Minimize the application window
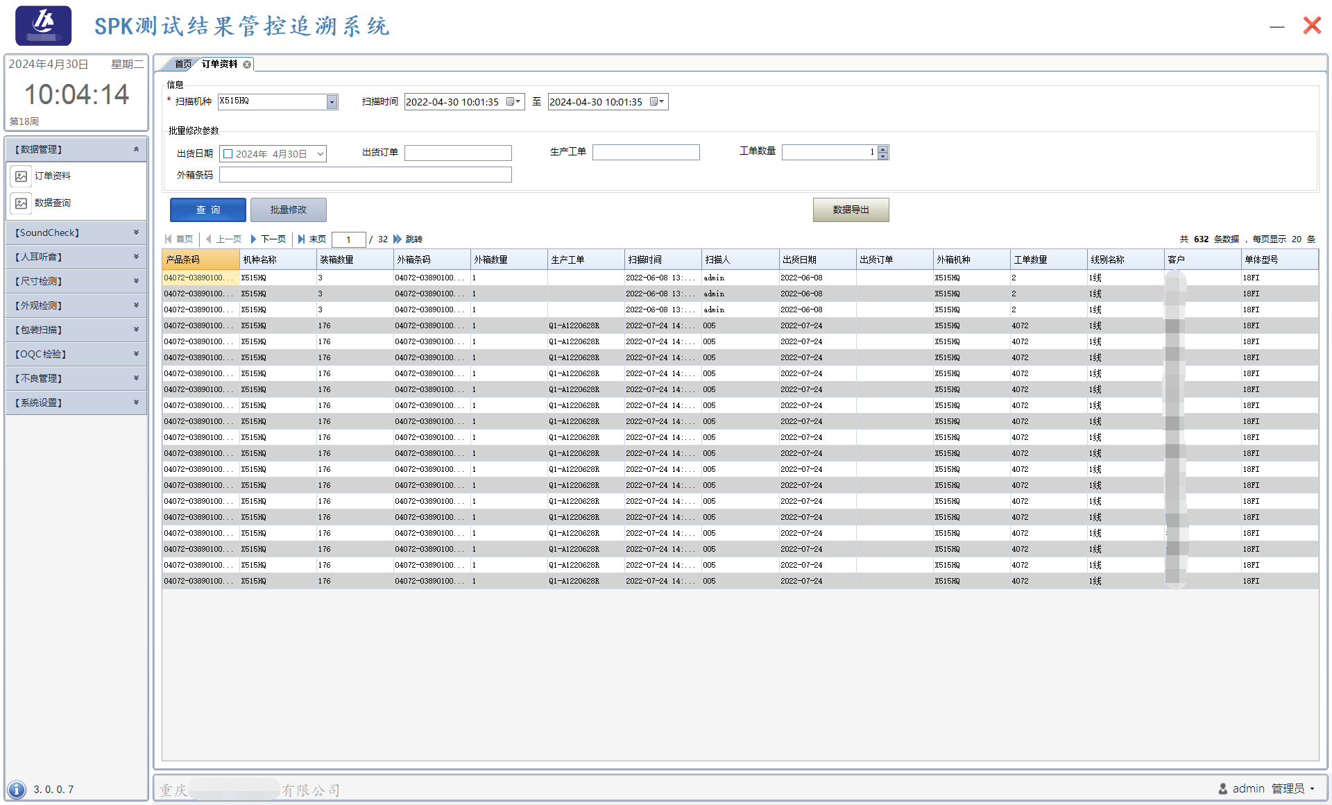Viewport: 1332px width, 805px height. [1277, 27]
